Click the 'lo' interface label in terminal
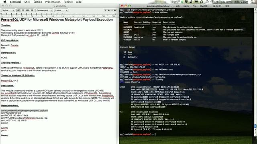The width and height of the screenshot is (257, 144). (x=121, y=112)
